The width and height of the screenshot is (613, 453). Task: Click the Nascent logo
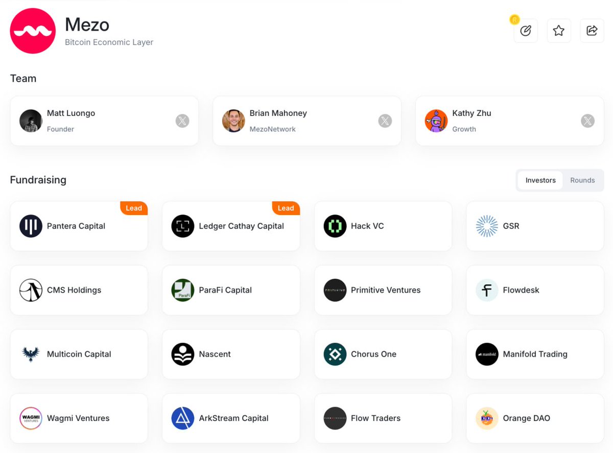[x=183, y=354]
